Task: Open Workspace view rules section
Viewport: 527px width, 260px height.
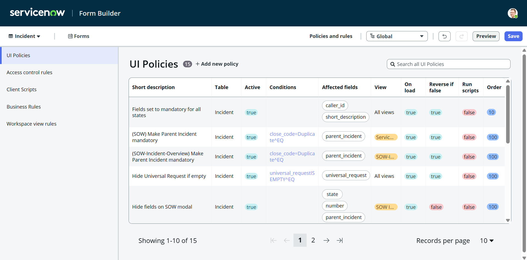Action: point(31,124)
